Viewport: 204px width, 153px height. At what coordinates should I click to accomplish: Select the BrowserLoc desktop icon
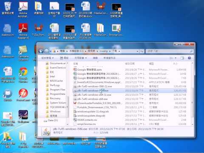116,30
